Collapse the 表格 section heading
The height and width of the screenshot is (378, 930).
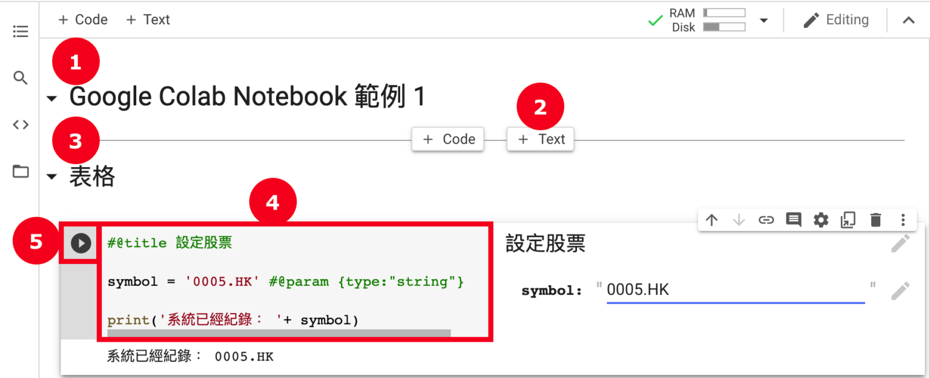pyautogui.click(x=51, y=176)
